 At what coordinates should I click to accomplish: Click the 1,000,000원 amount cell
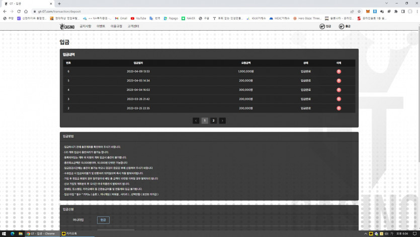coord(246,71)
